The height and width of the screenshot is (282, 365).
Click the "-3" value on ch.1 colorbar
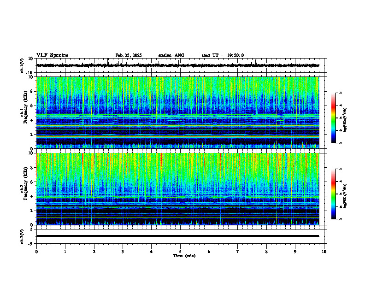click(340, 93)
